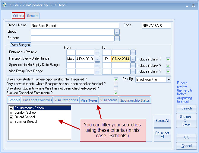The width and height of the screenshot is (199, 153).
Task: Toggle Include if blank for Visa Expiry
Action: 168,72
